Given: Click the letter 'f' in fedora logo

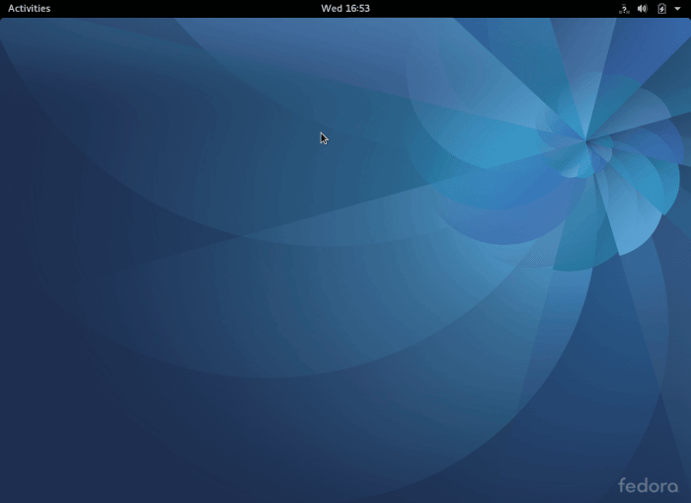Looking at the screenshot, I should pos(622,485).
